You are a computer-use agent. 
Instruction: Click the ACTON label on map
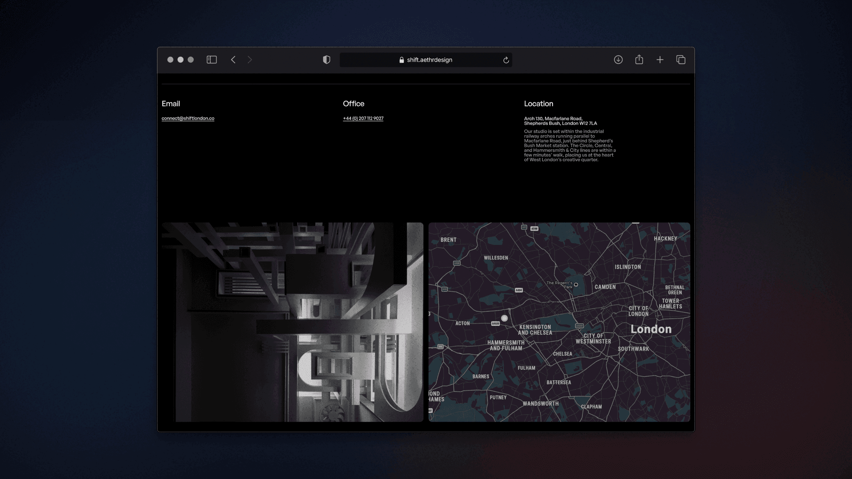click(x=463, y=323)
